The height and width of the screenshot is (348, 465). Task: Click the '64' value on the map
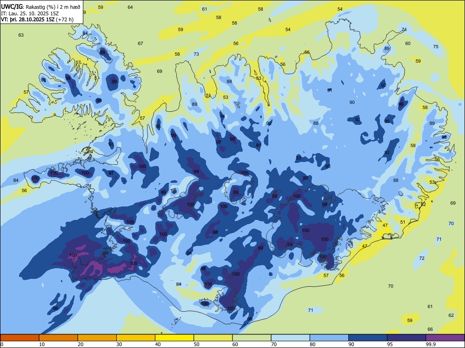click(x=130, y=7)
